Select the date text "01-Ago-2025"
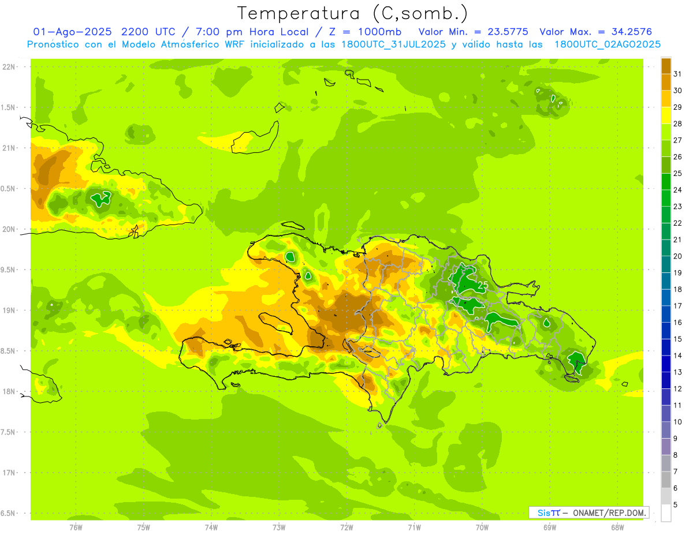 (71, 32)
